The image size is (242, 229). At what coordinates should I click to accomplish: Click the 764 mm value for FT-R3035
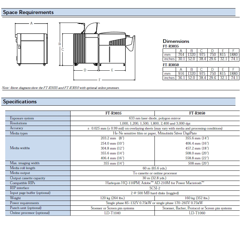tap(181, 55)
